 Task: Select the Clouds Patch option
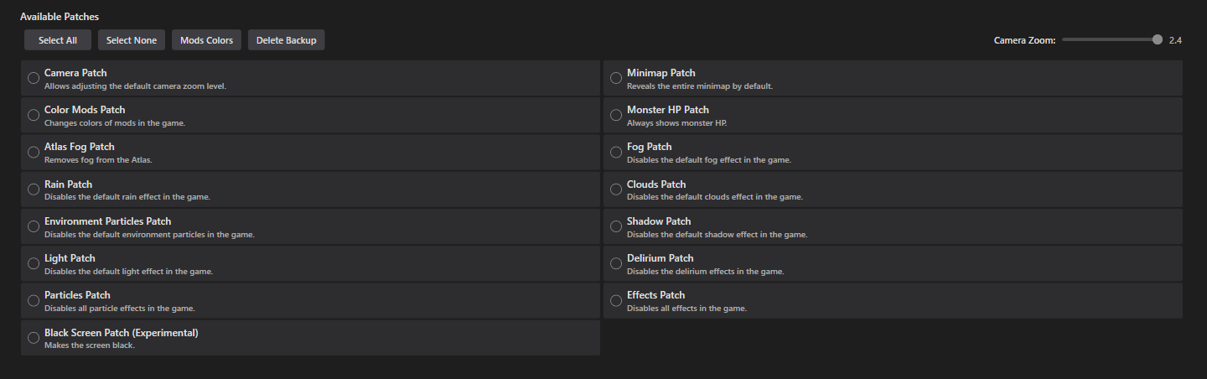616,189
